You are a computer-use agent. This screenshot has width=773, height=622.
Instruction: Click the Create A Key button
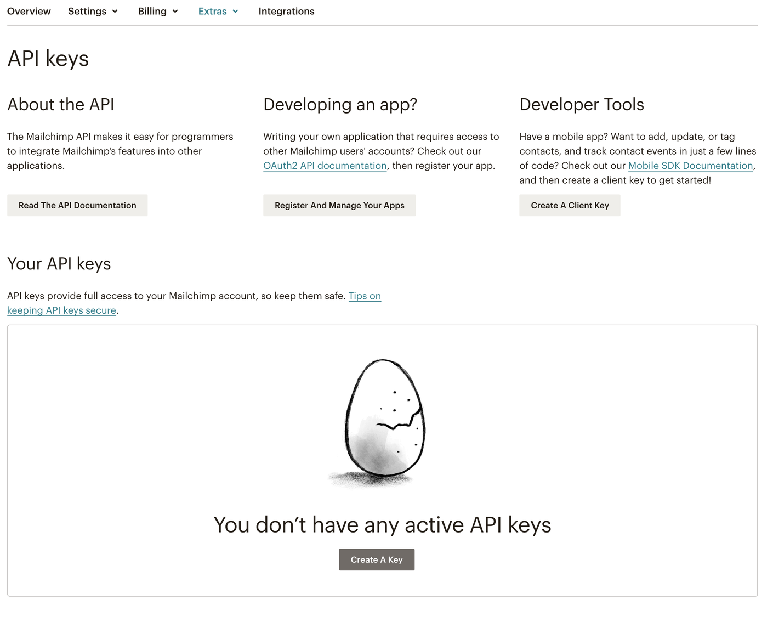377,559
